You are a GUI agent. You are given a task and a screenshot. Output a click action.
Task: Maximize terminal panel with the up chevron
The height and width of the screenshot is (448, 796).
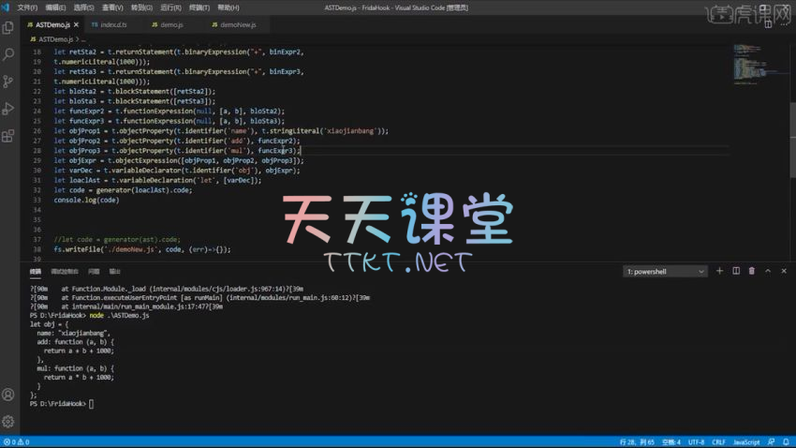pyautogui.click(x=768, y=271)
